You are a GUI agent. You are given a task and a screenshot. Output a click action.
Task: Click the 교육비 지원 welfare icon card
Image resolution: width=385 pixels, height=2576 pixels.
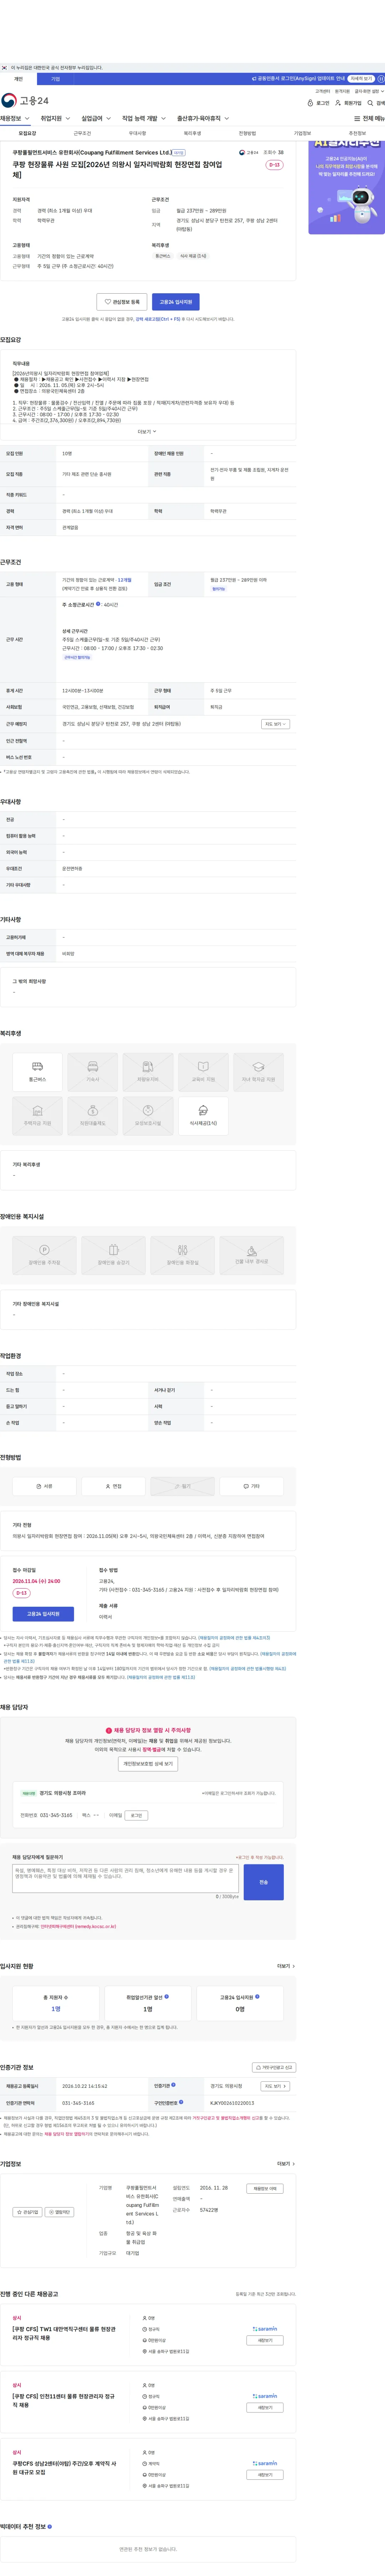203,1071
